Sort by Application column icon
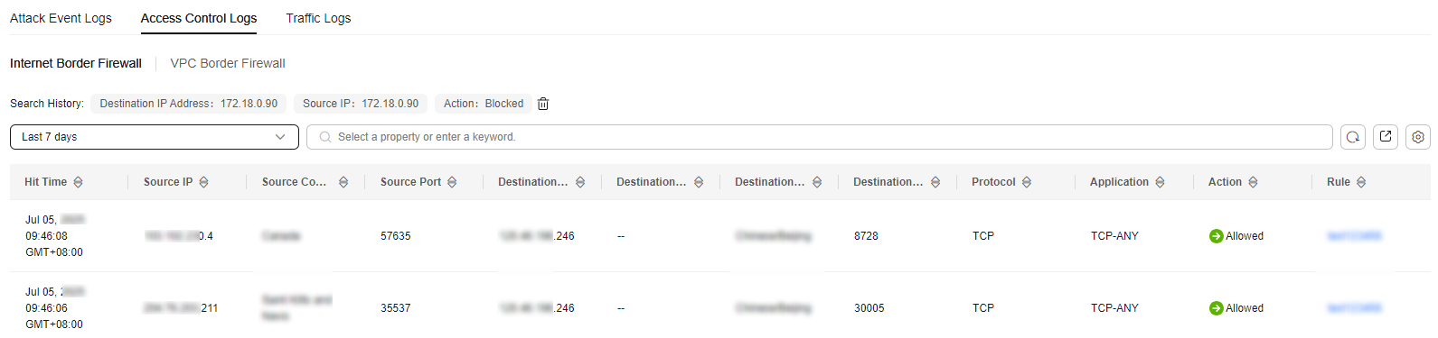This screenshot has width=1438, height=338. coord(1160,182)
